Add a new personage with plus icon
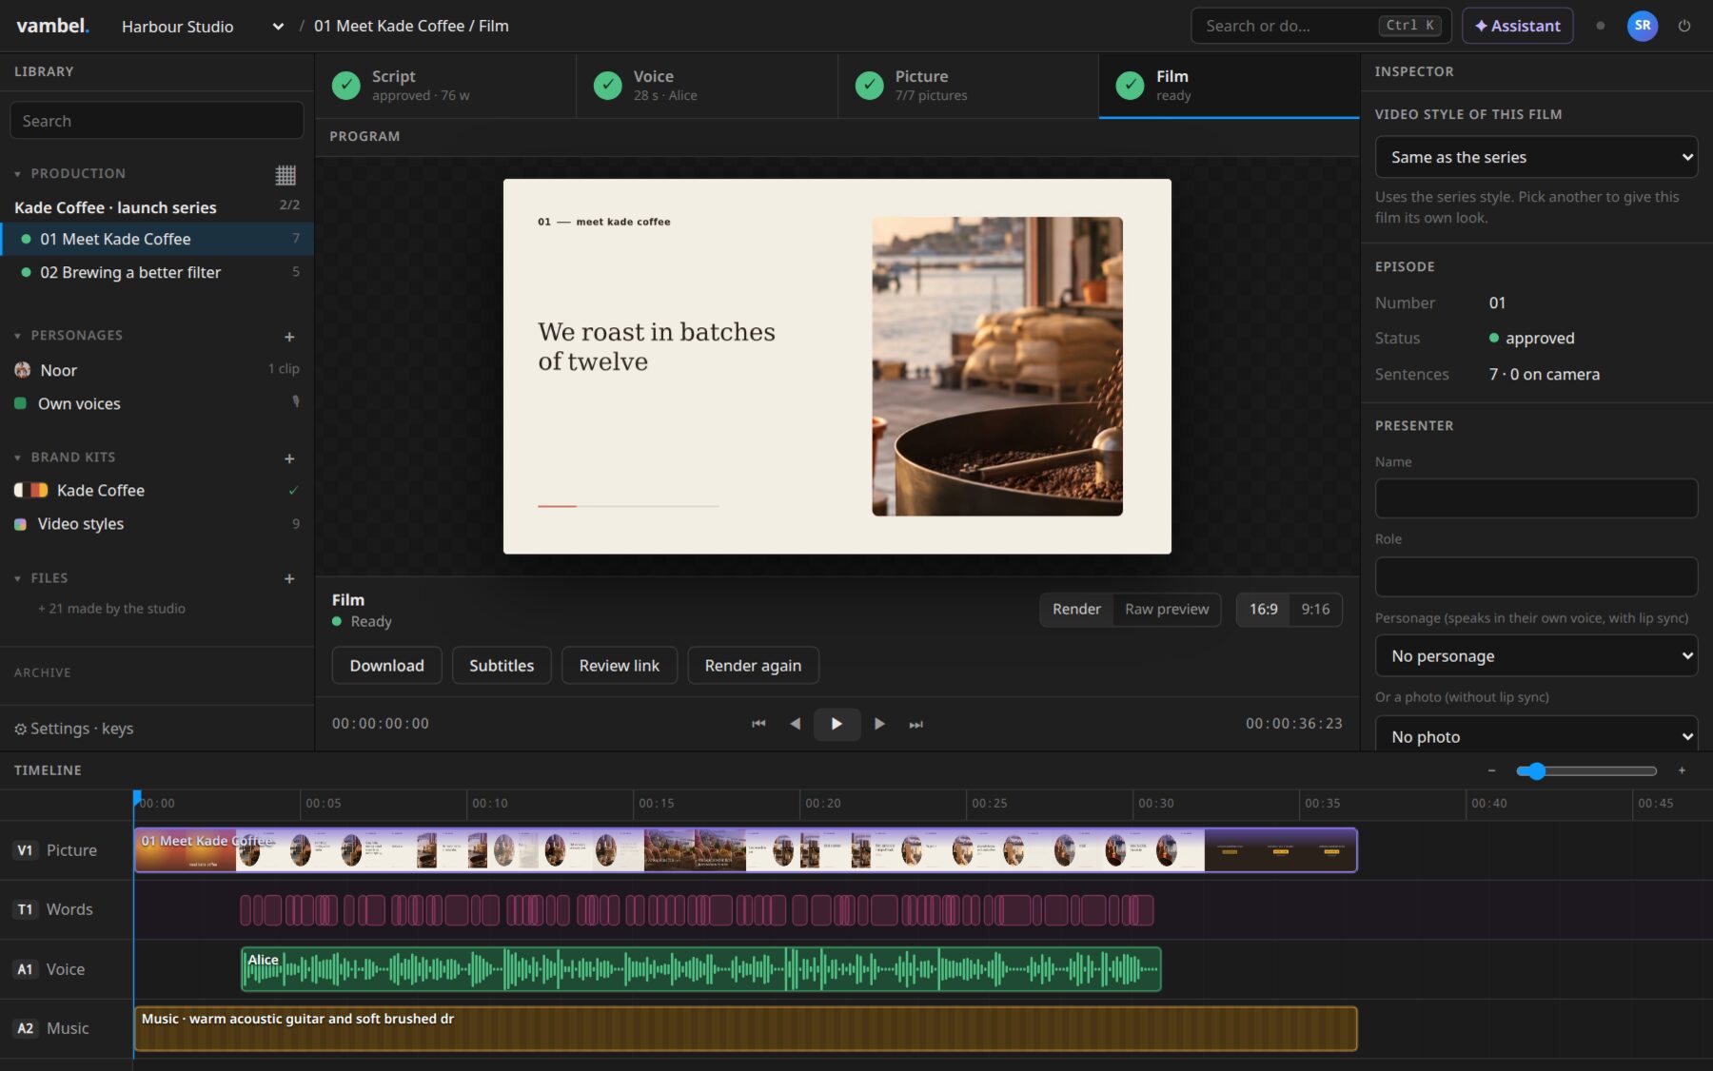This screenshot has width=1713, height=1071. tap(289, 337)
